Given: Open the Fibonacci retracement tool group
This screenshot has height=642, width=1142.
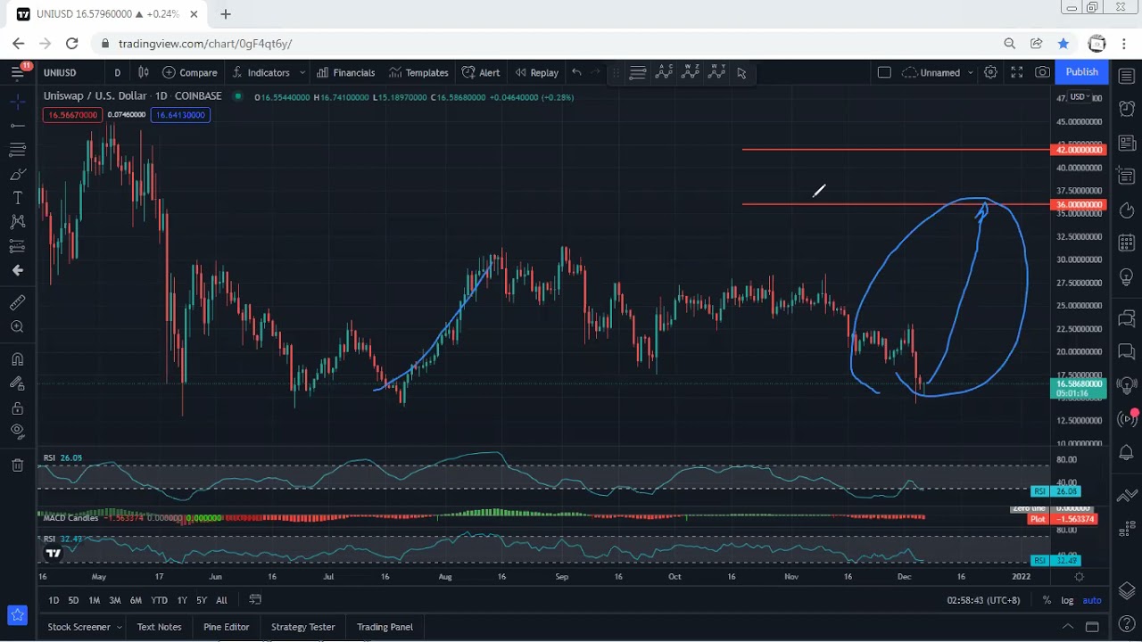Looking at the screenshot, I should (17, 150).
